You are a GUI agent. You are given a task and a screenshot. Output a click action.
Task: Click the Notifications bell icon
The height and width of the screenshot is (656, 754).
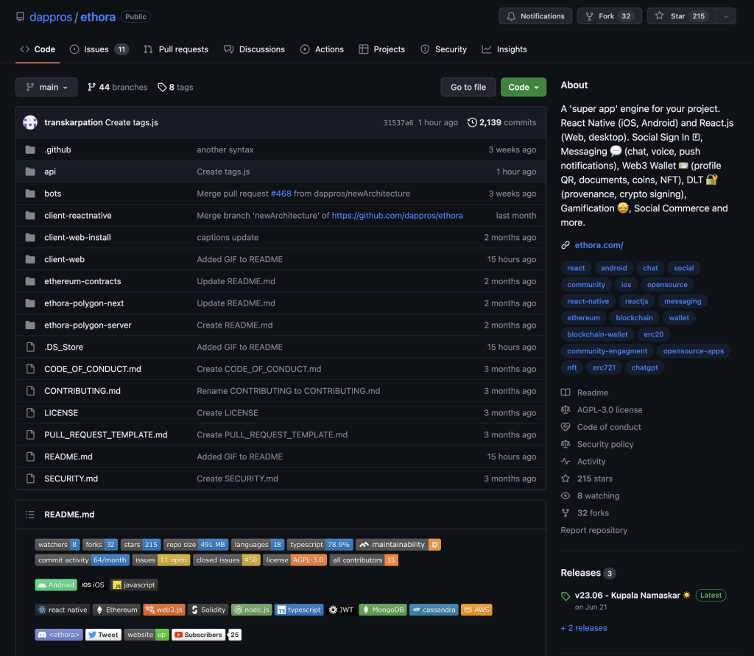tap(511, 16)
